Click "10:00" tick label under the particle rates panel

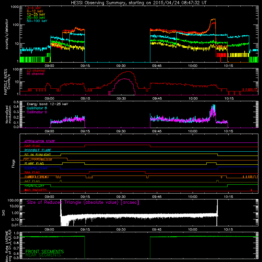coord(193,99)
